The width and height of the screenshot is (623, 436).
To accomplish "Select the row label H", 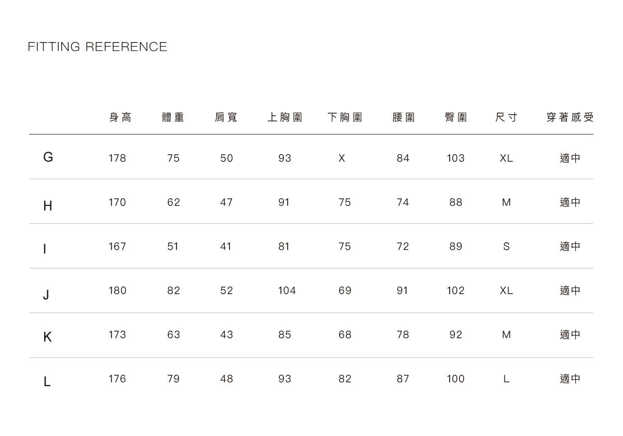I will (48, 206).
